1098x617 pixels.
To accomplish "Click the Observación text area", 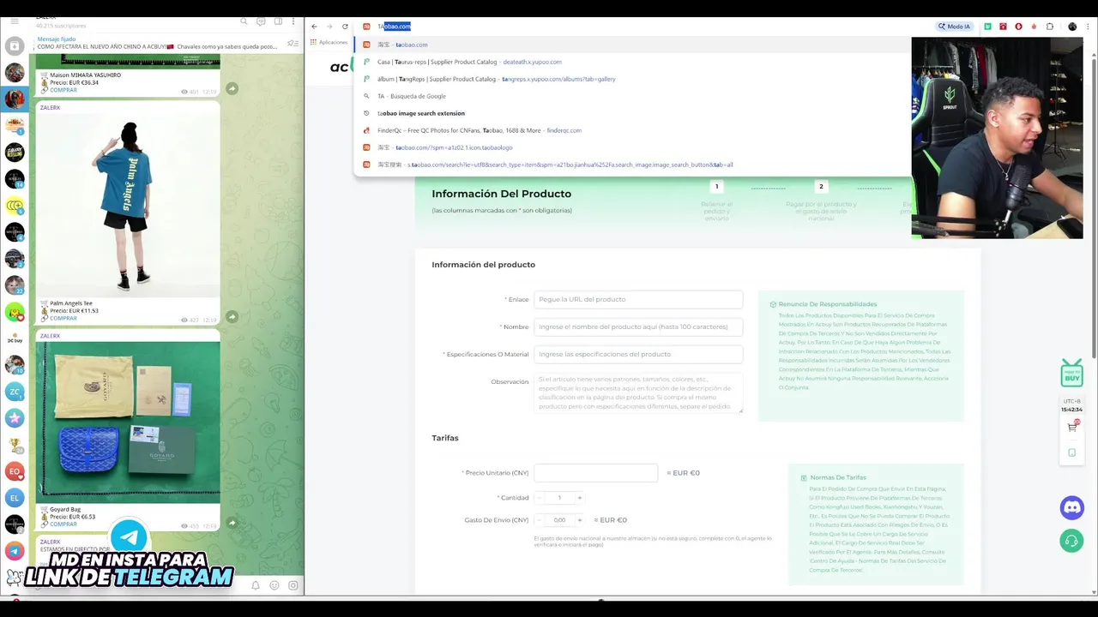I will click(x=638, y=392).
